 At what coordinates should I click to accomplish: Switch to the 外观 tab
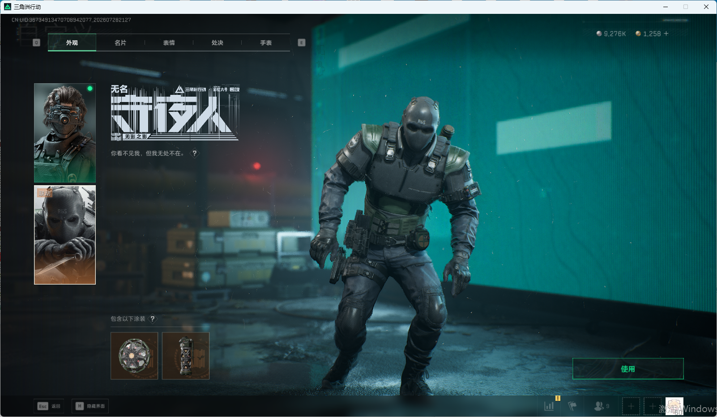click(72, 43)
